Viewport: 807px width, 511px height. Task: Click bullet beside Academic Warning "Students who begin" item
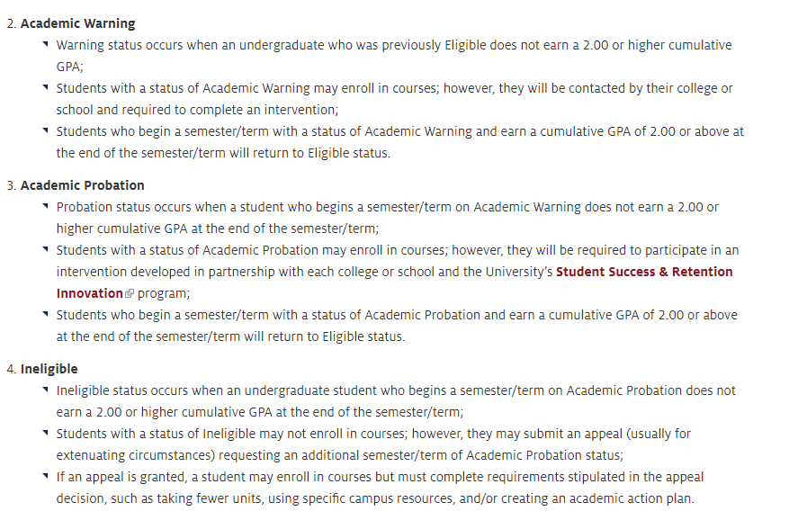coord(46,130)
